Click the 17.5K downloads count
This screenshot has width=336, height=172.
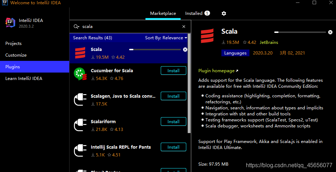[99, 104]
